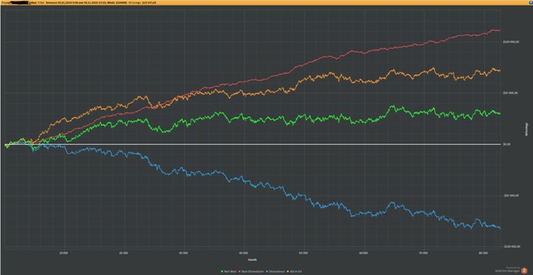Click the end of the green Net Won line

pyautogui.click(x=499, y=114)
